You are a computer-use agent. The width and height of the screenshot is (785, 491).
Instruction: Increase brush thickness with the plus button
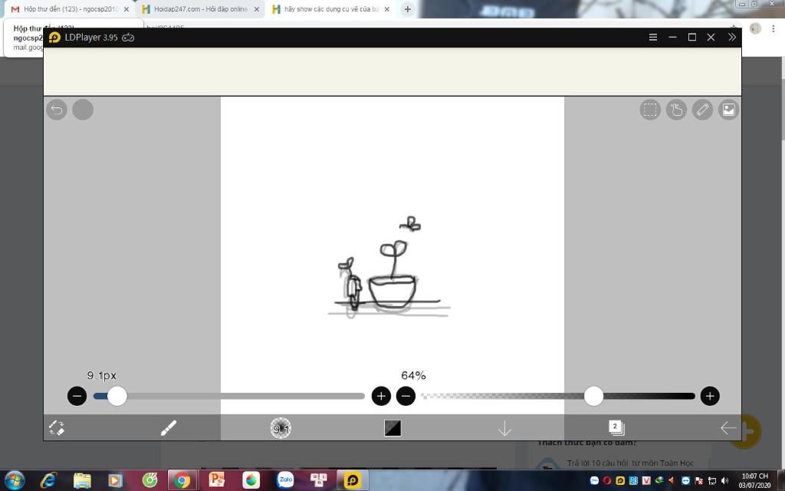tap(381, 397)
